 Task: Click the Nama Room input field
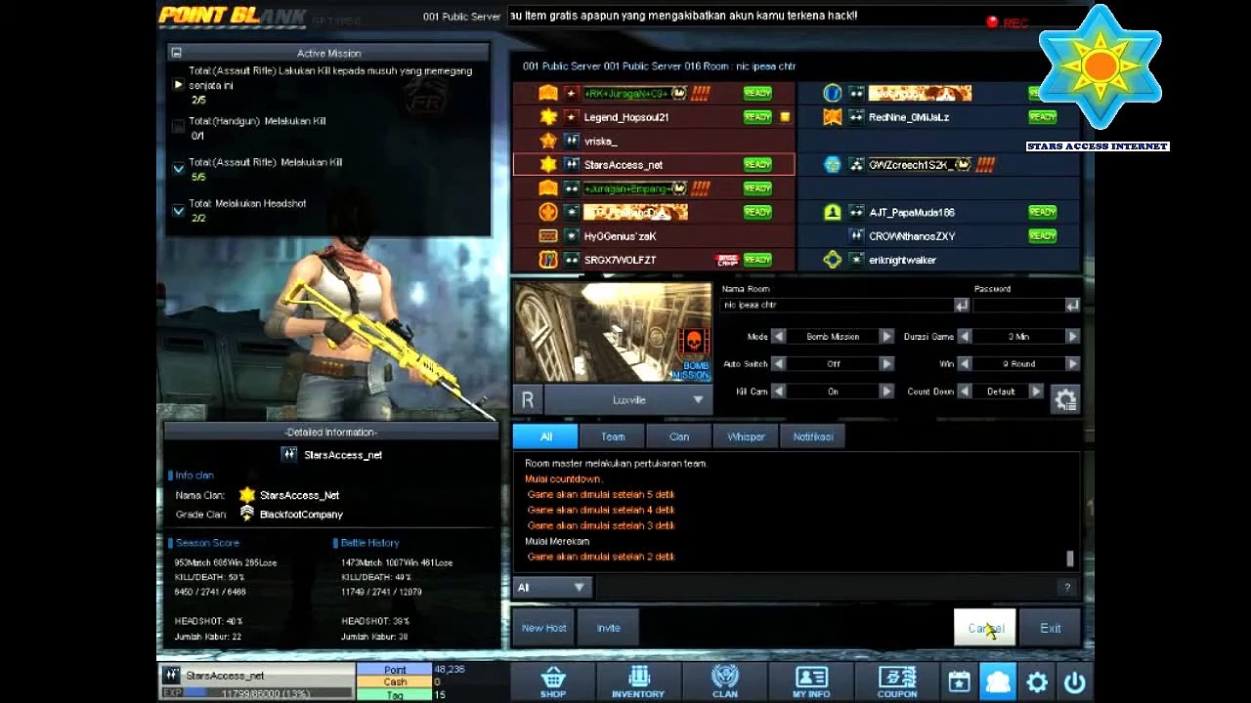(x=837, y=306)
